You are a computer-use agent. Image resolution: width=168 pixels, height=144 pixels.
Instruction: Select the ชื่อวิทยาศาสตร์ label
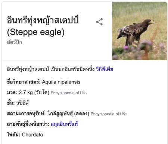click(x=24, y=82)
